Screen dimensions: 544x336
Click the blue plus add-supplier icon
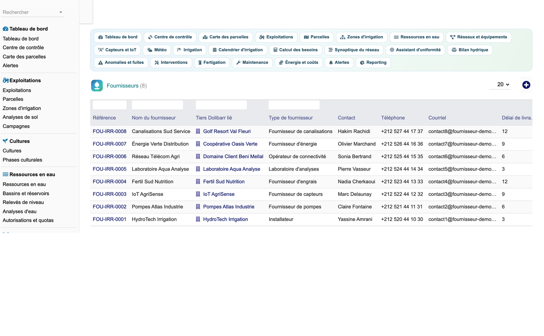click(x=526, y=85)
